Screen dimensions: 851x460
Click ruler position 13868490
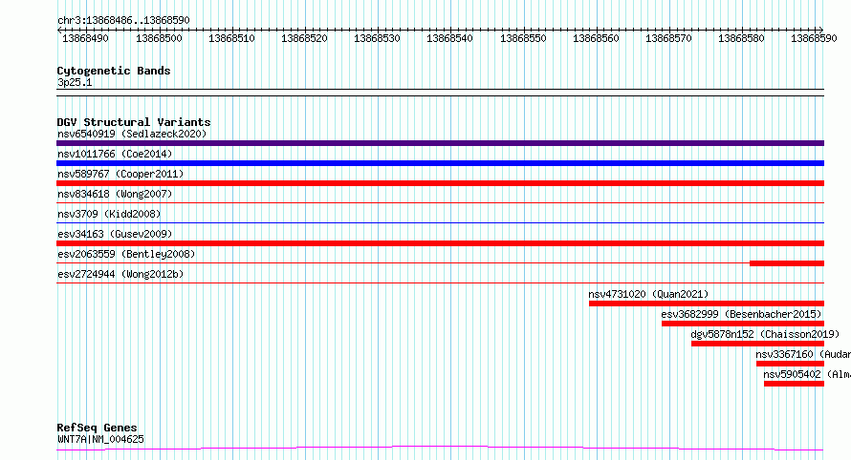(x=85, y=38)
